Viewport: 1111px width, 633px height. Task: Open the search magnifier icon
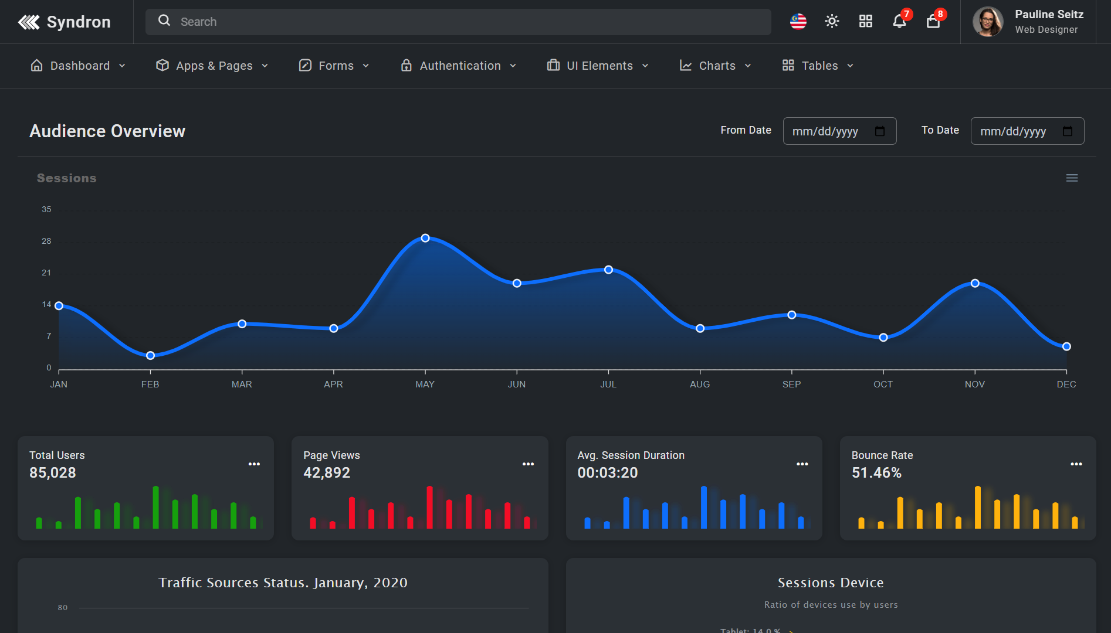(164, 21)
